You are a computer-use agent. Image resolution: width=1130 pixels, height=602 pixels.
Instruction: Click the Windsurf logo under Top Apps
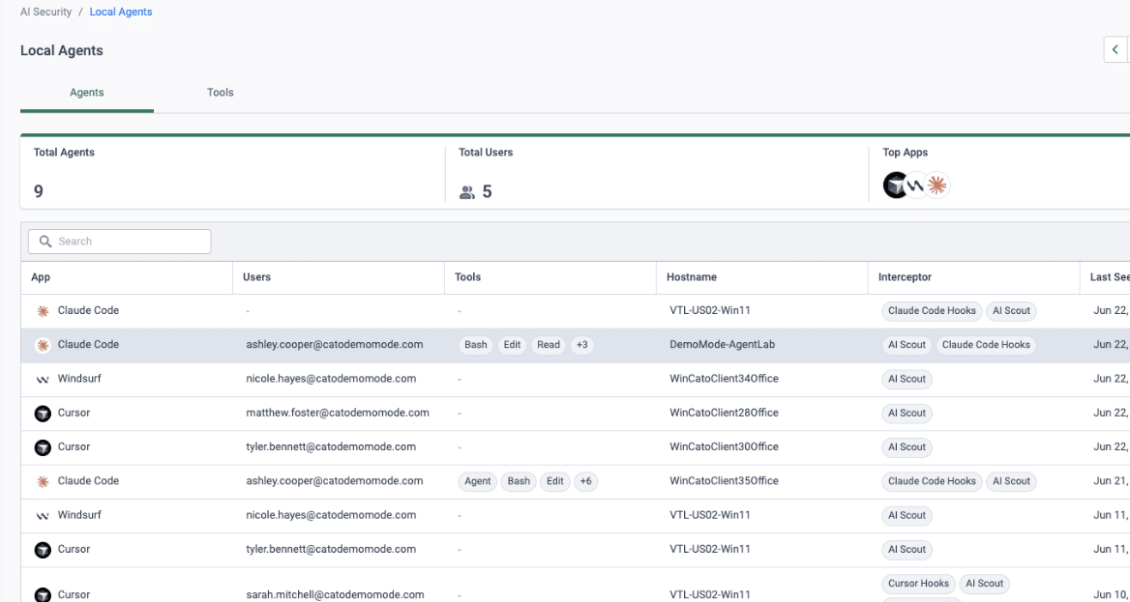click(x=916, y=186)
